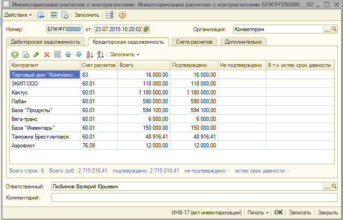
Task: Click the Счет расчетов column header
Action: pos(99,65)
